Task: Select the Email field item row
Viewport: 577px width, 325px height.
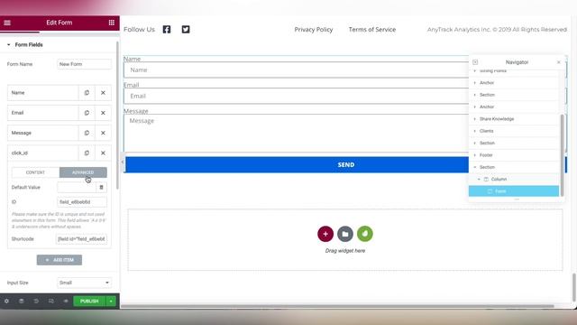Action: 43,113
